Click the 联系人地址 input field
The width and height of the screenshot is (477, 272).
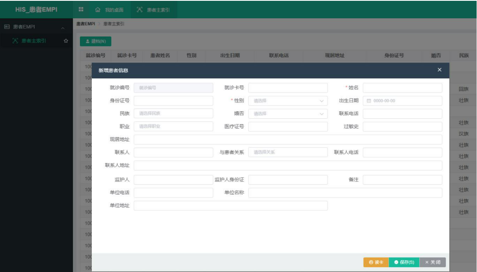(x=288, y=165)
